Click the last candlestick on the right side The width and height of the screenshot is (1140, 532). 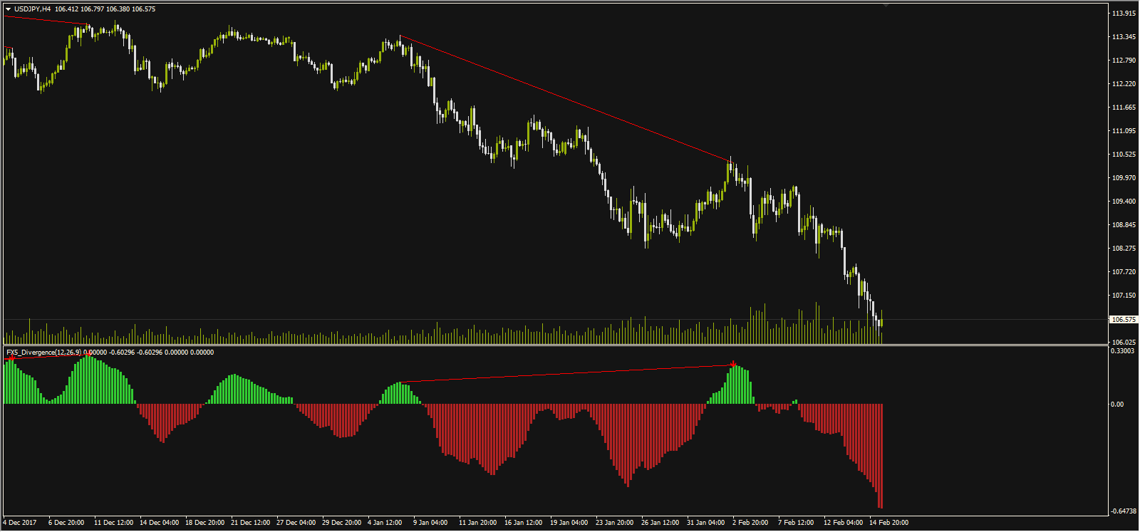881,323
